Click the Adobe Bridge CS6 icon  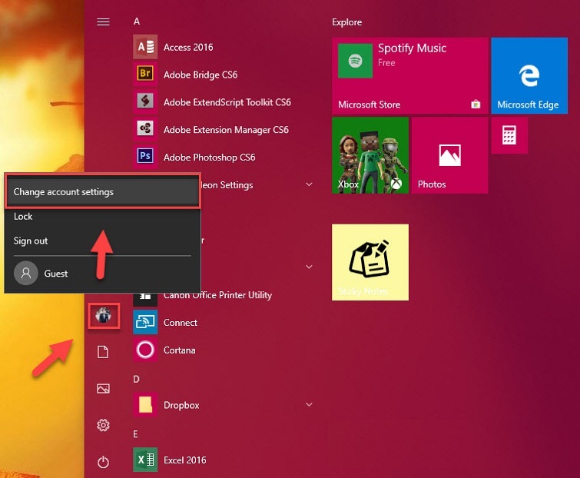(x=145, y=74)
